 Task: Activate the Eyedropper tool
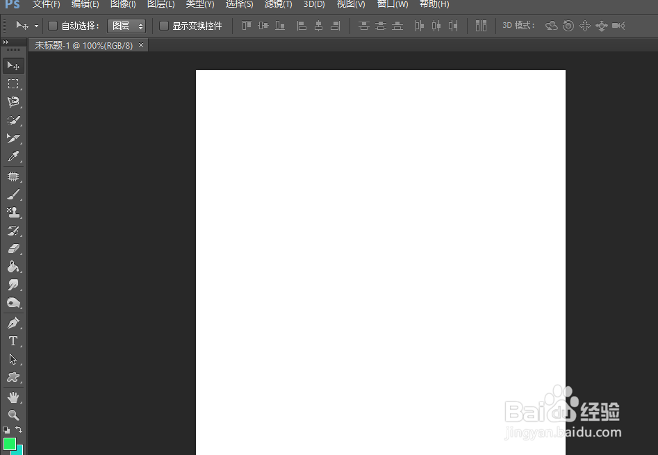coord(13,156)
